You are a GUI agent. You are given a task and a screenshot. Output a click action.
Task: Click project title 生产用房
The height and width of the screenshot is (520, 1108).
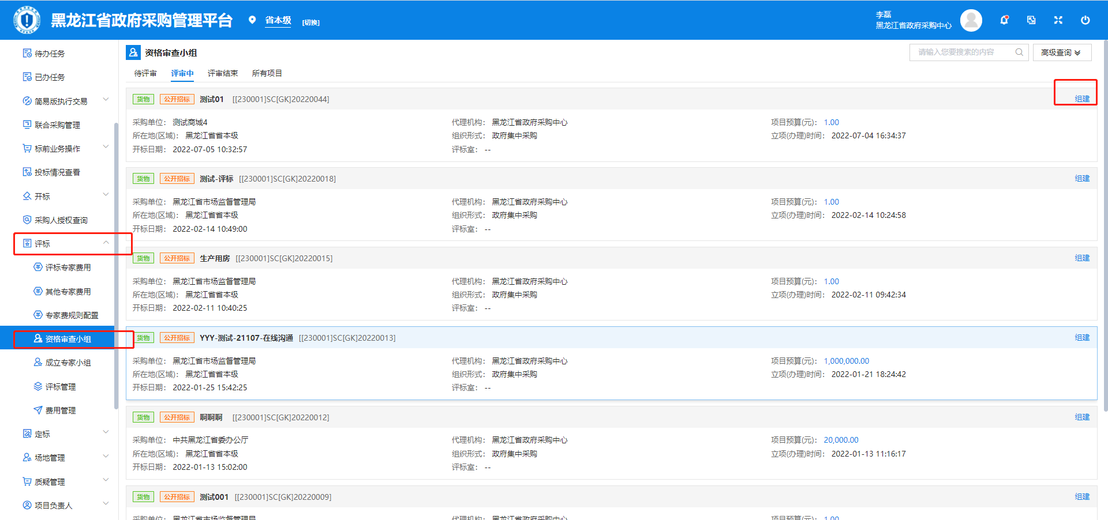click(215, 258)
